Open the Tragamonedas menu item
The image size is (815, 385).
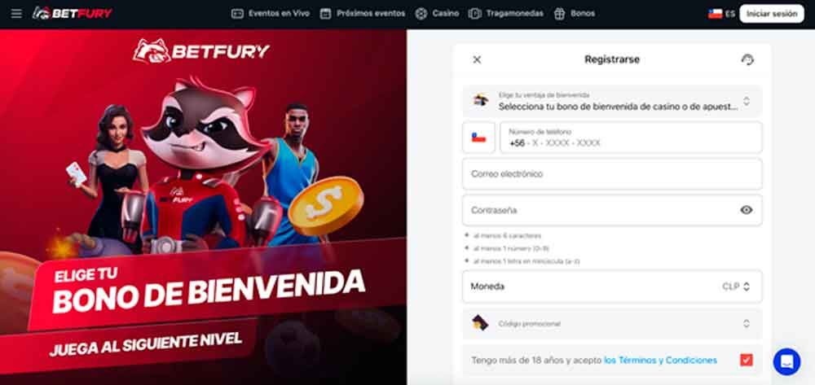click(x=506, y=14)
